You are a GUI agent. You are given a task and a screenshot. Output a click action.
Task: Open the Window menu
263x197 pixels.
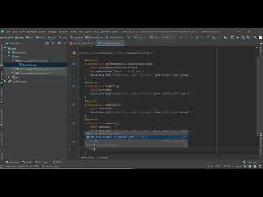pyautogui.click(x=105, y=32)
